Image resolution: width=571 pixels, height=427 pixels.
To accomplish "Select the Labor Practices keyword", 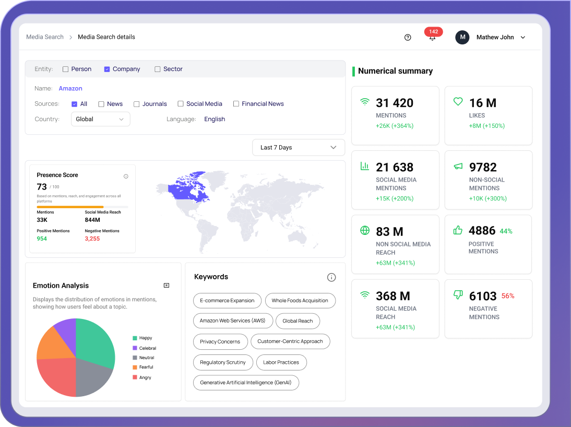I will (281, 362).
